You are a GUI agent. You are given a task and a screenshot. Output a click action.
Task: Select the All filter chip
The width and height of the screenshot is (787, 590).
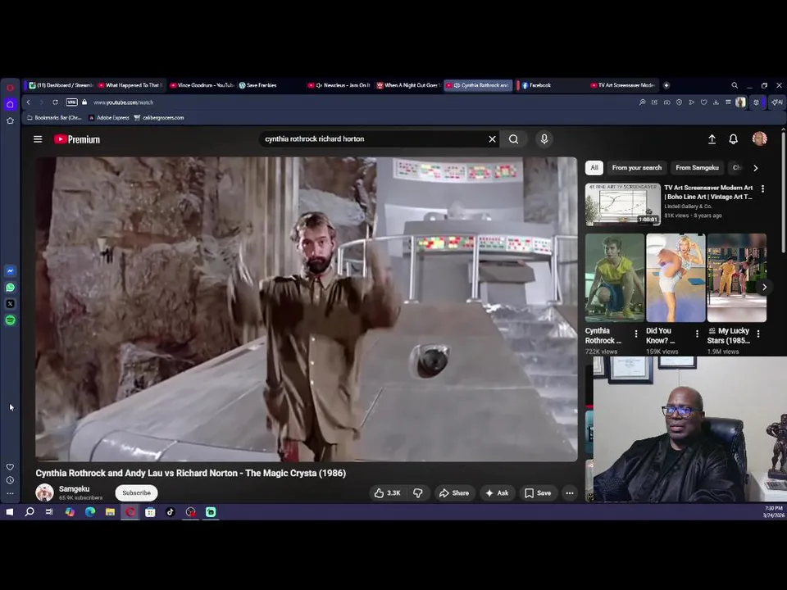594,167
